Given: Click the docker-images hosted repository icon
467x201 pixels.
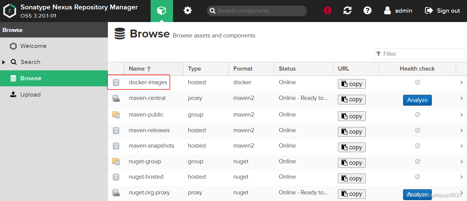Looking at the screenshot, I should tap(116, 82).
